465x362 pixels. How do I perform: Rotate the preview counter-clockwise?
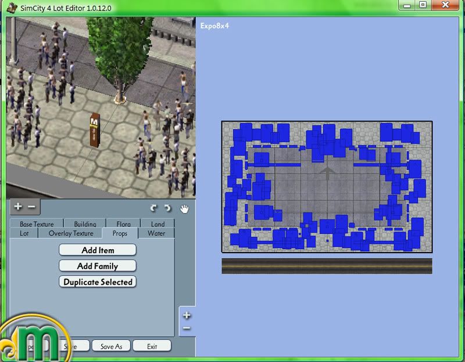tap(153, 208)
